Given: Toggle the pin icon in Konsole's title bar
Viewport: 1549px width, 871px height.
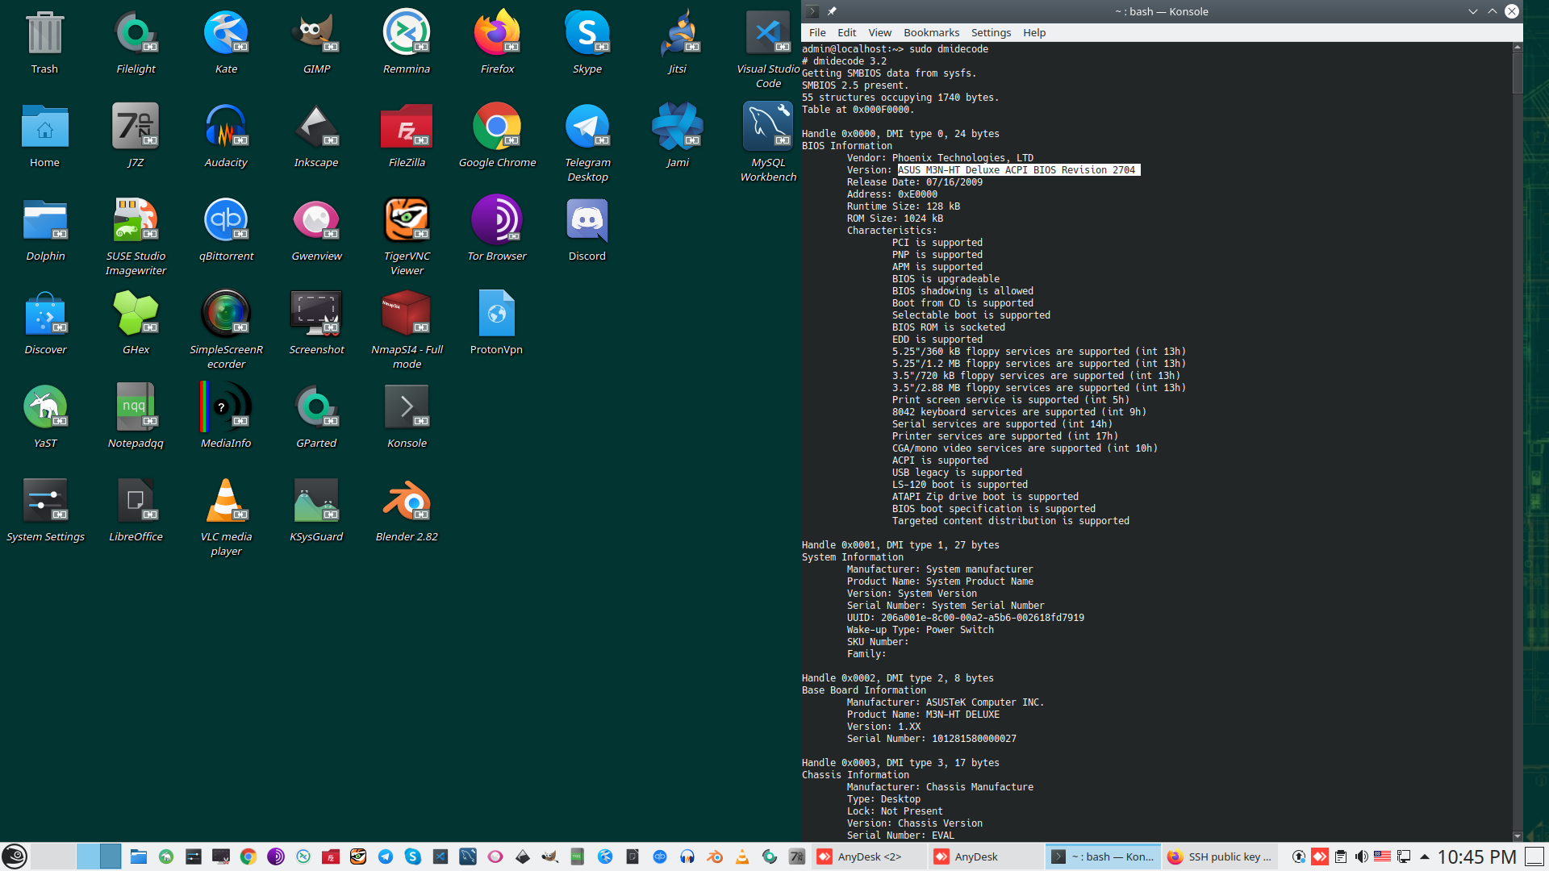Looking at the screenshot, I should [x=832, y=11].
